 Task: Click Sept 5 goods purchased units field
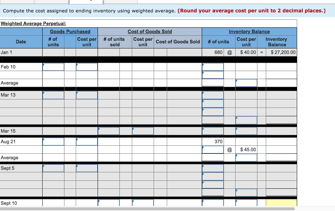53,168
